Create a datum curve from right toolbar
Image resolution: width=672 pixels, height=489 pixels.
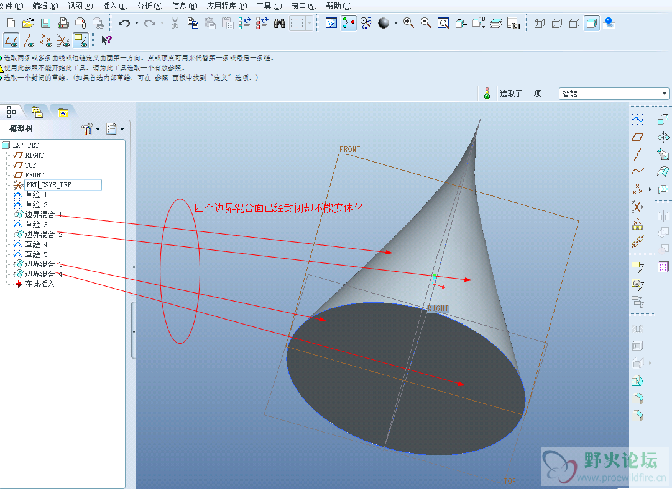coord(637,171)
